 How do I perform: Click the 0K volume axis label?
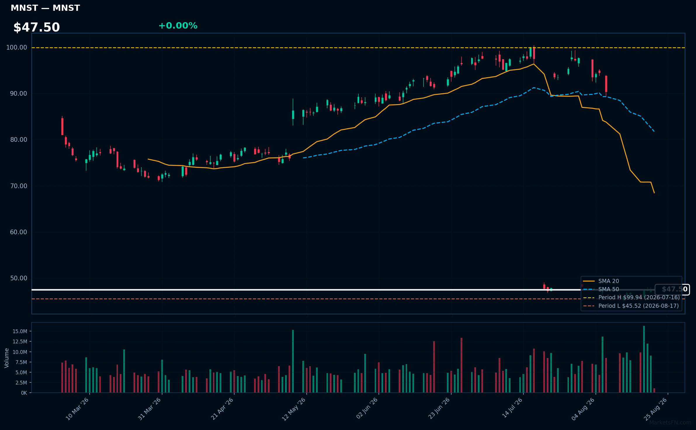pos(24,393)
